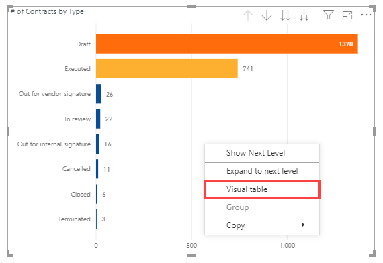Click the Terminated axis label
Screen dimensions: 383x263
(x=75, y=219)
